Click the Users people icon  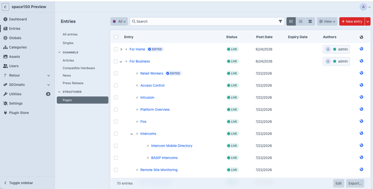point(5,66)
